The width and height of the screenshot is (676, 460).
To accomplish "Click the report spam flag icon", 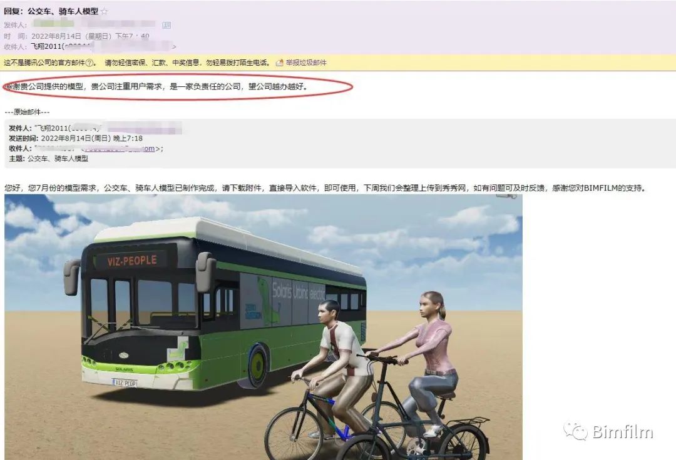I will tap(279, 63).
